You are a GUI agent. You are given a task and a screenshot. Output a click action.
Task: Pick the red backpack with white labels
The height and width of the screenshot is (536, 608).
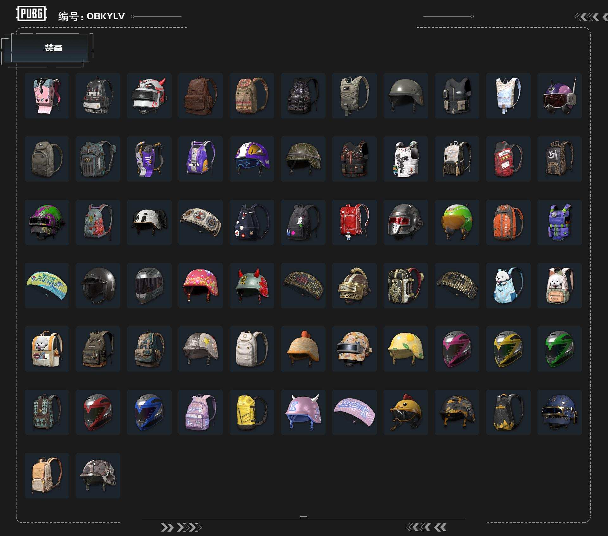click(x=508, y=159)
